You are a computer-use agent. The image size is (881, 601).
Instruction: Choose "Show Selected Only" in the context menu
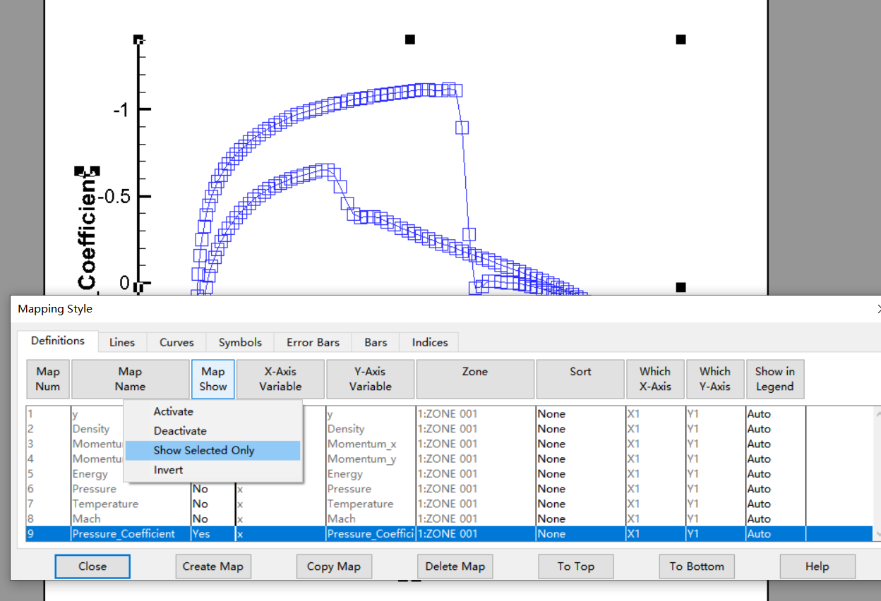tap(204, 450)
